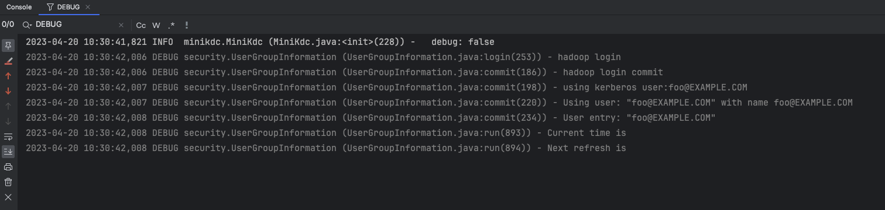The width and height of the screenshot is (885, 210).
Task: Click 'MiniKdc.java:<init>(228)' source reference
Action: 339,42
